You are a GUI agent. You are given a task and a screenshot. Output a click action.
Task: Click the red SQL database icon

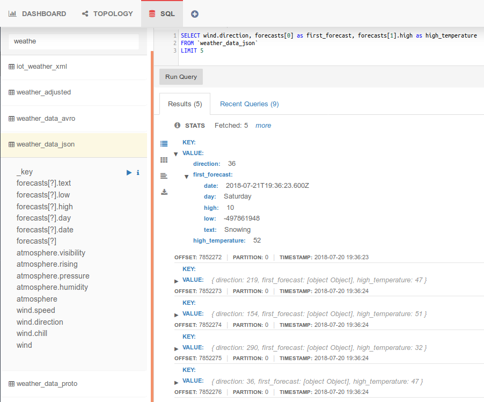[x=152, y=13]
